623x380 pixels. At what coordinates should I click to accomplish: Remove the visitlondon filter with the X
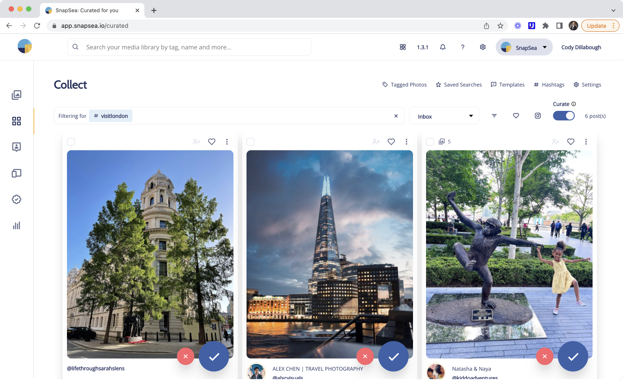pyautogui.click(x=396, y=116)
